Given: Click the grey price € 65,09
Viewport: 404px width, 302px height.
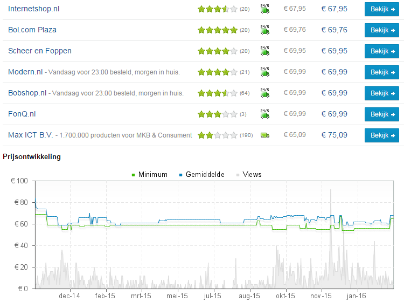Looking at the screenshot, I should point(295,135).
